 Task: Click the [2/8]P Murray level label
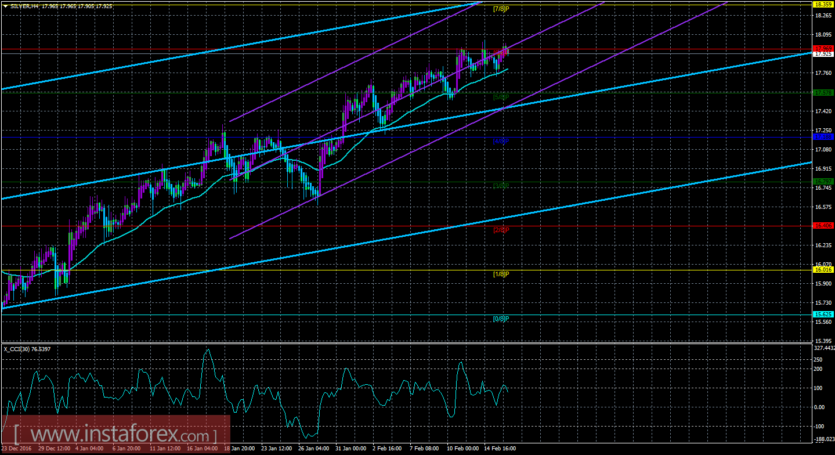pyautogui.click(x=501, y=230)
